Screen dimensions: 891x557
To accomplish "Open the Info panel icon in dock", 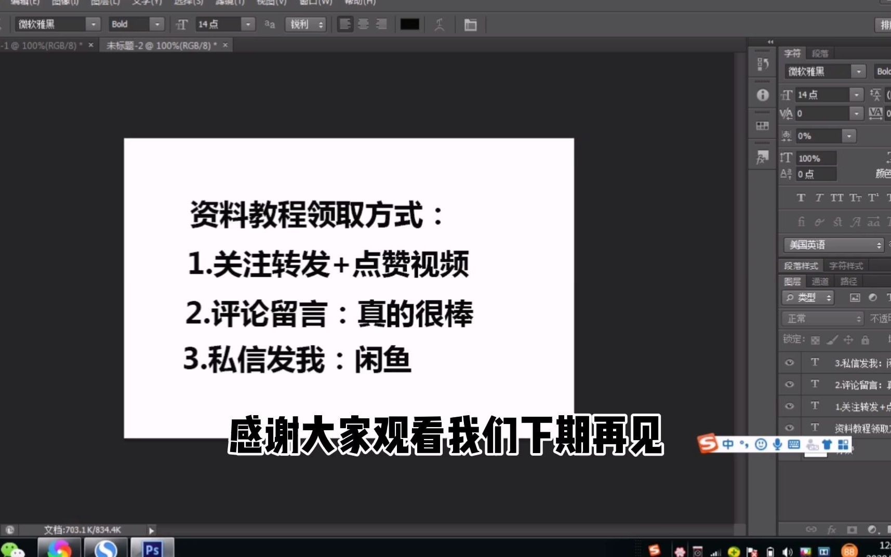I will 763,95.
